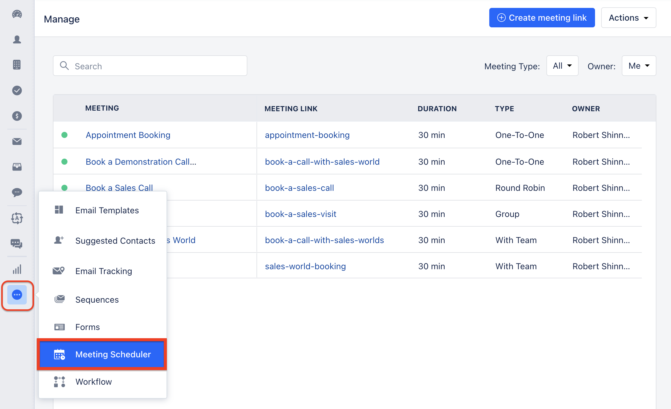Open the Book a Demonstration Call meeting
Image resolution: width=671 pixels, height=409 pixels.
pos(141,162)
